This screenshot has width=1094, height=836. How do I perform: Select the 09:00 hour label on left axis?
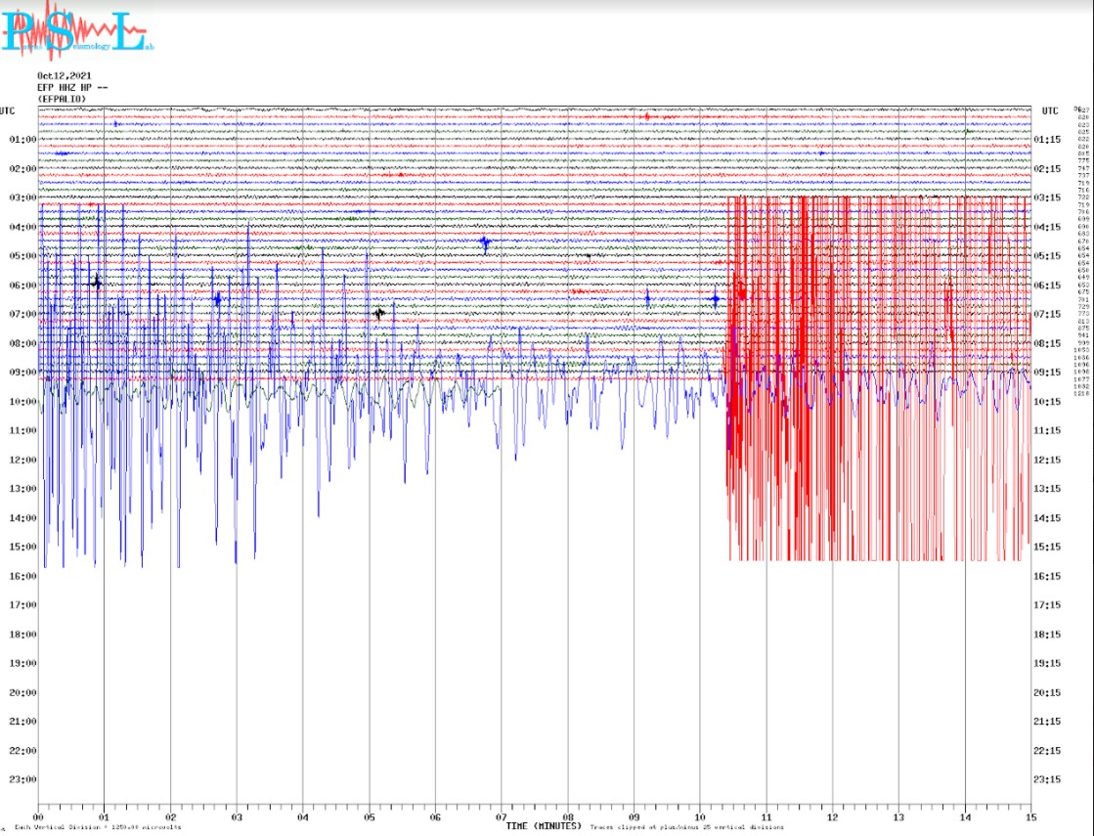click(x=22, y=373)
